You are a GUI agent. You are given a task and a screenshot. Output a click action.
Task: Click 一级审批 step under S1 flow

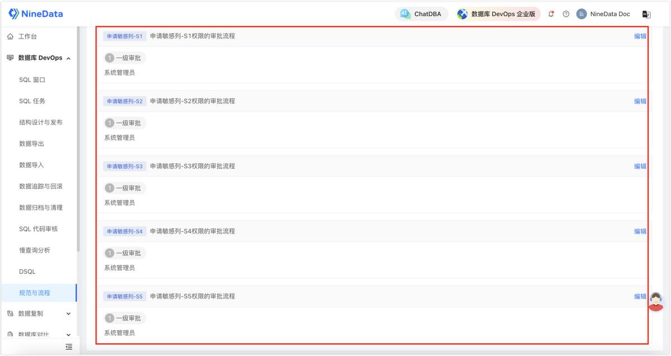(125, 58)
